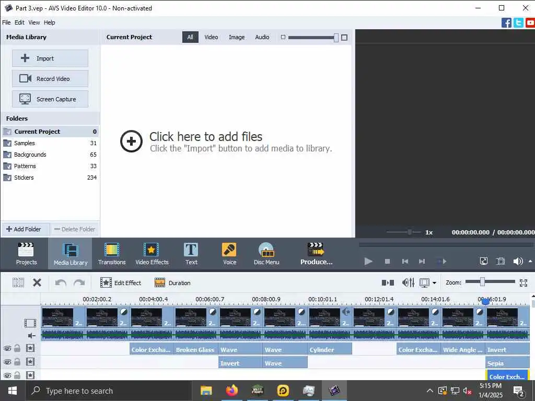Image resolution: width=535 pixels, height=401 pixels.
Task: Undo the last timeline action
Action: tap(61, 282)
